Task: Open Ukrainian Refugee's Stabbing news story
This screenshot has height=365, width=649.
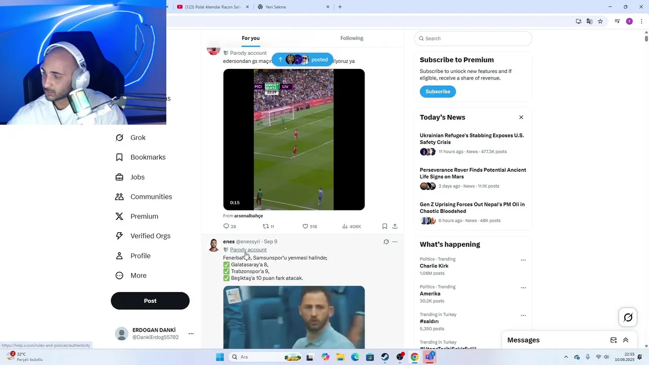Action: (x=473, y=143)
